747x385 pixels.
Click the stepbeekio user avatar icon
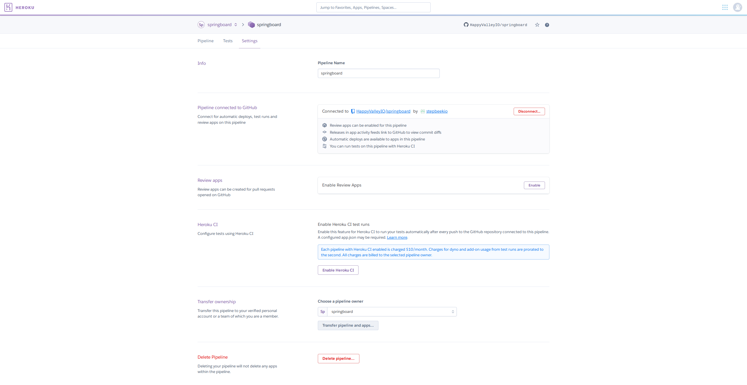[x=422, y=111]
